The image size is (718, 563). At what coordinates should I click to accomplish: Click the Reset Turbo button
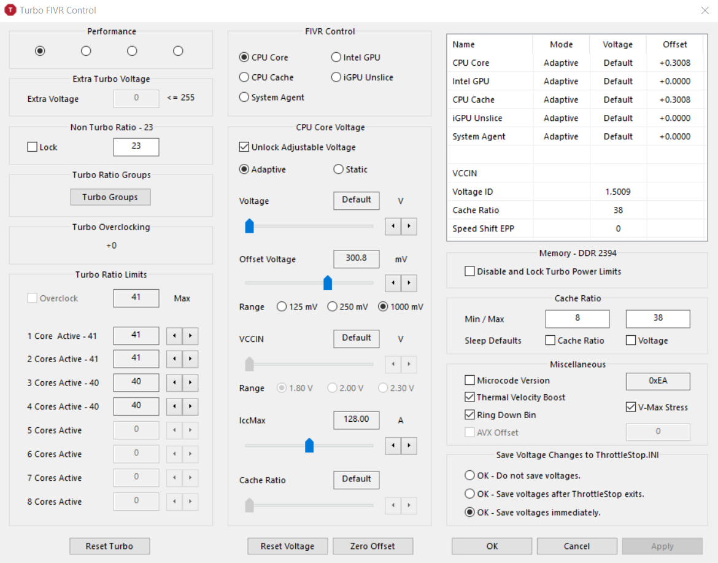point(109,546)
